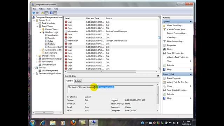Collapse the System Tools tree node
Viewport: 224px width, 126px height.
pyautogui.click(x=34, y=20)
